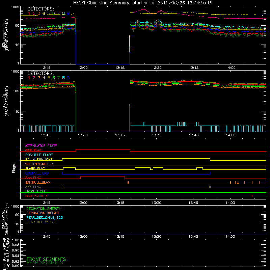Click the FRONTS_OFF flag label
This screenshot has width=270, height=270.
[x=36, y=191]
